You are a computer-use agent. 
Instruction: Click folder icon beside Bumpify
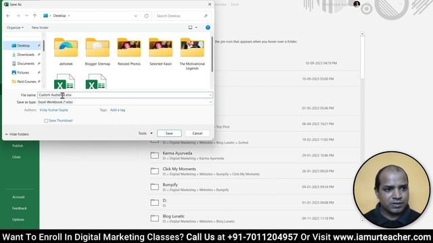(x=155, y=187)
